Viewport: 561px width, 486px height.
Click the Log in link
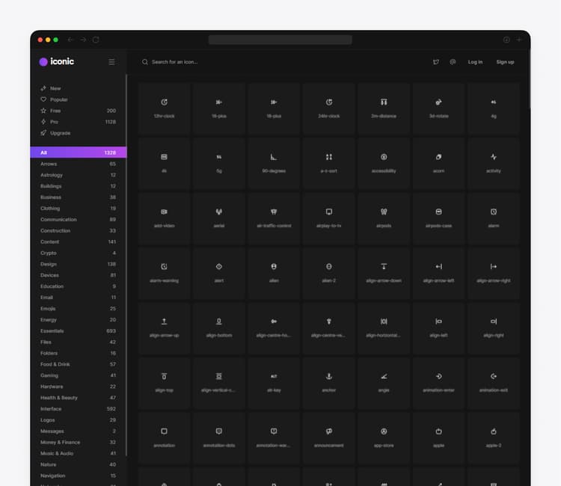coord(475,62)
